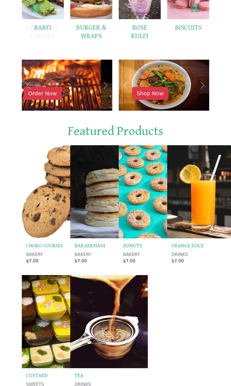Click the orange juice glass image
The width and height of the screenshot is (231, 386).
(199, 192)
